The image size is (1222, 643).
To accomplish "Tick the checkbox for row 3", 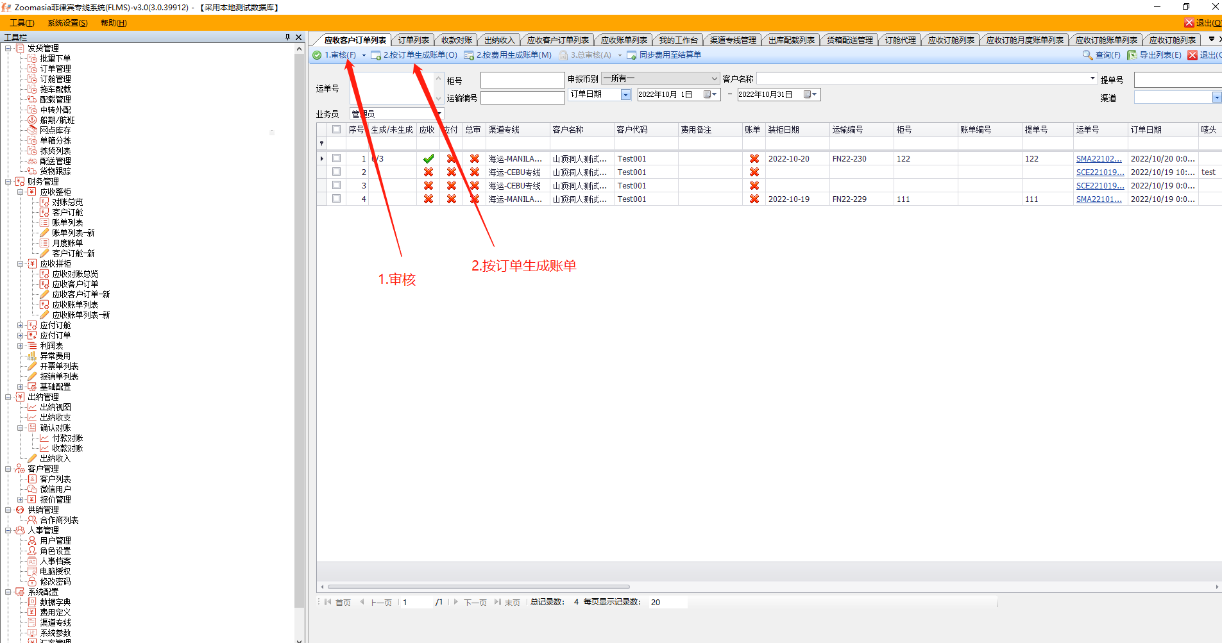I will coord(336,185).
